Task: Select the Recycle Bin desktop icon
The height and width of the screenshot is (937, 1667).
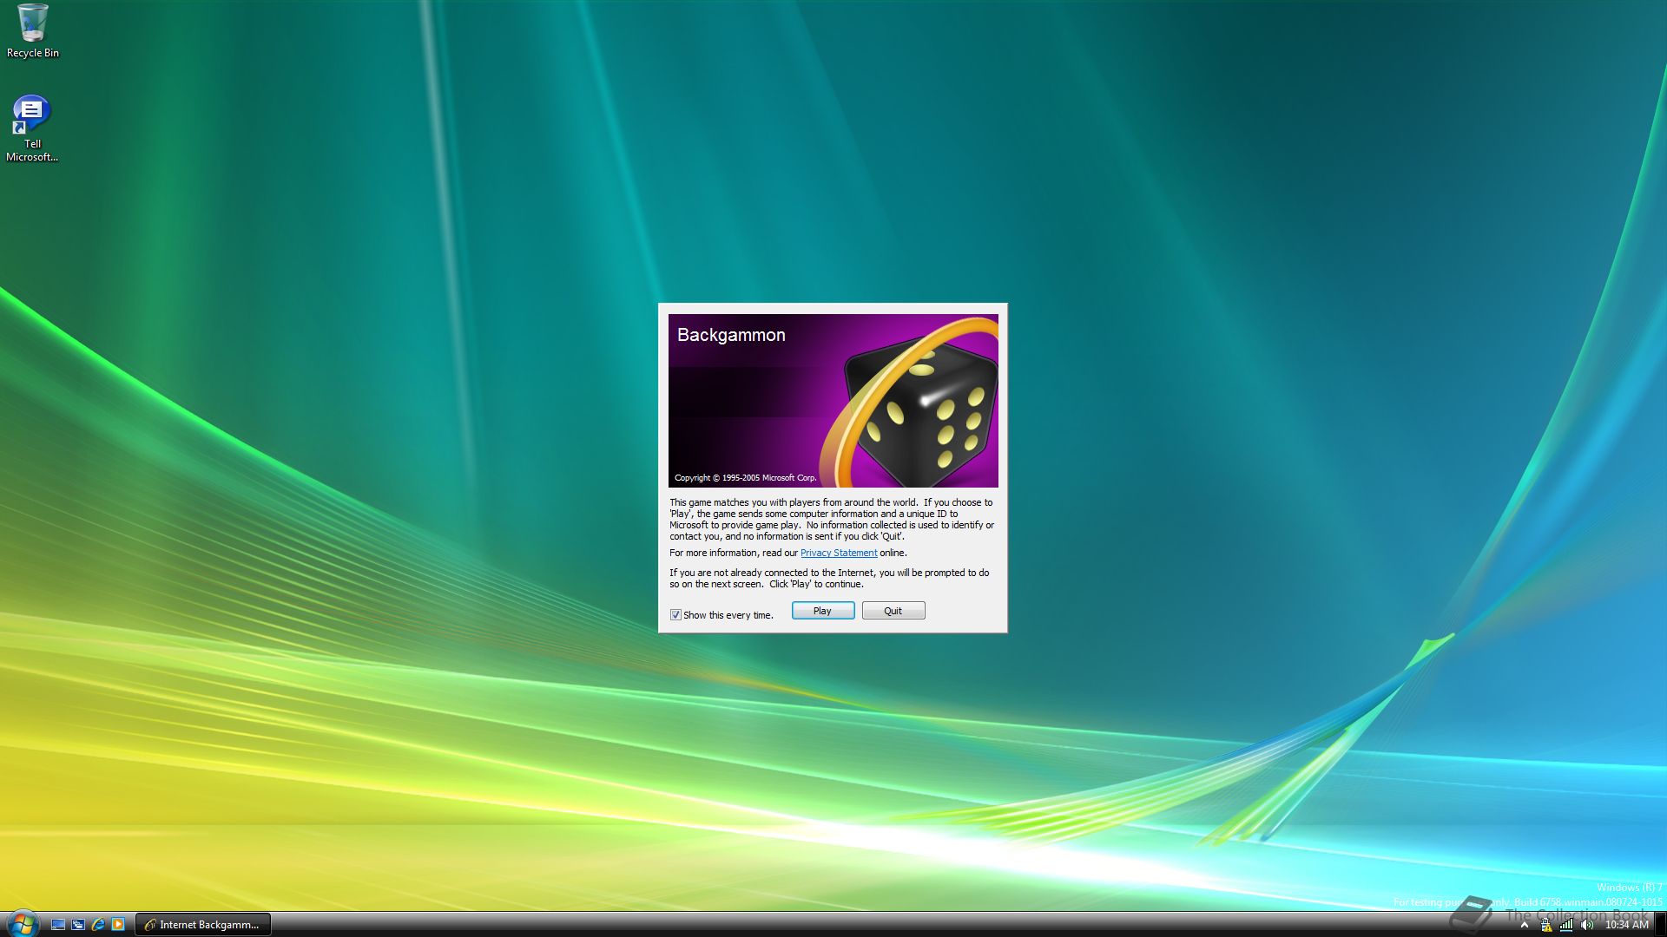Action: pos(33,31)
